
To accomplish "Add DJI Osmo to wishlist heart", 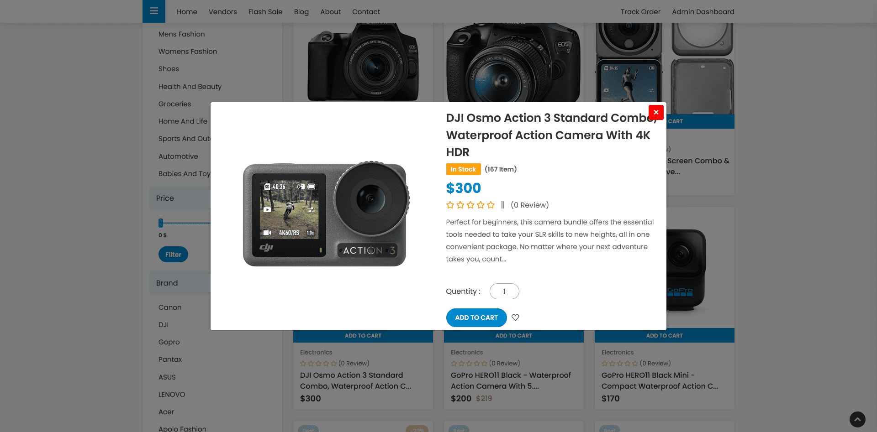I will [515, 317].
